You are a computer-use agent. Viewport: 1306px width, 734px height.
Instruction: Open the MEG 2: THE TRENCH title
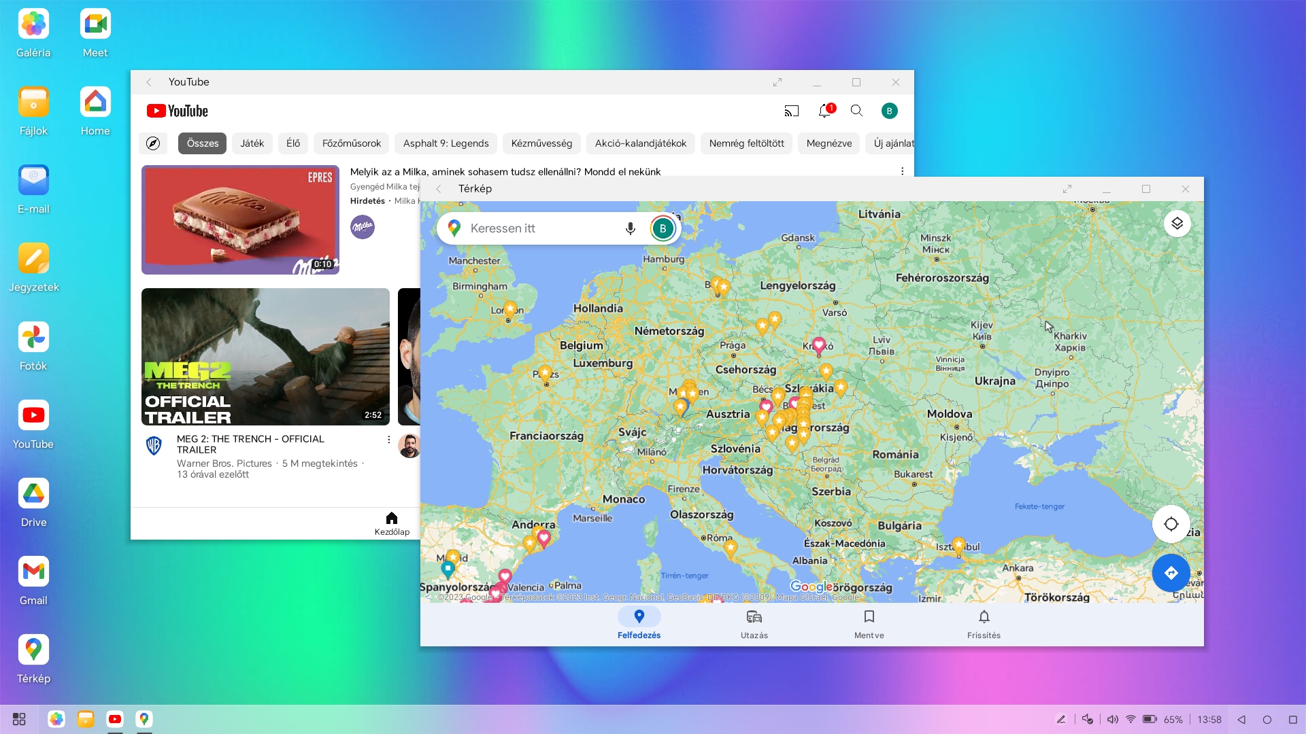click(250, 444)
